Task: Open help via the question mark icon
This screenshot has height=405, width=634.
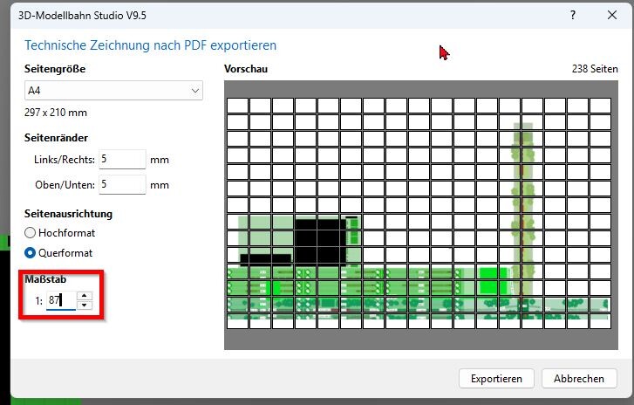Action: tap(573, 16)
